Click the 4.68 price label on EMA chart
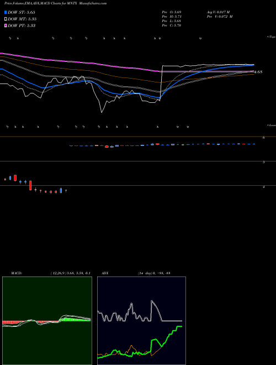 coord(258,72)
